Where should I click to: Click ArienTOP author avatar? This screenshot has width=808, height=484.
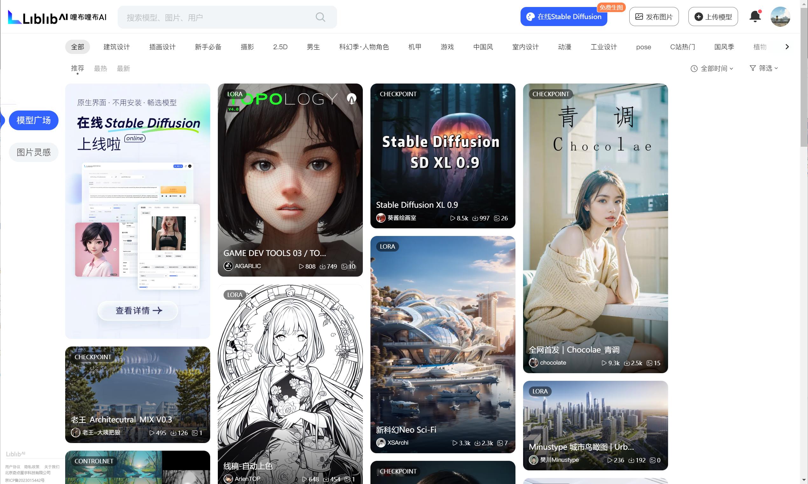click(x=228, y=479)
